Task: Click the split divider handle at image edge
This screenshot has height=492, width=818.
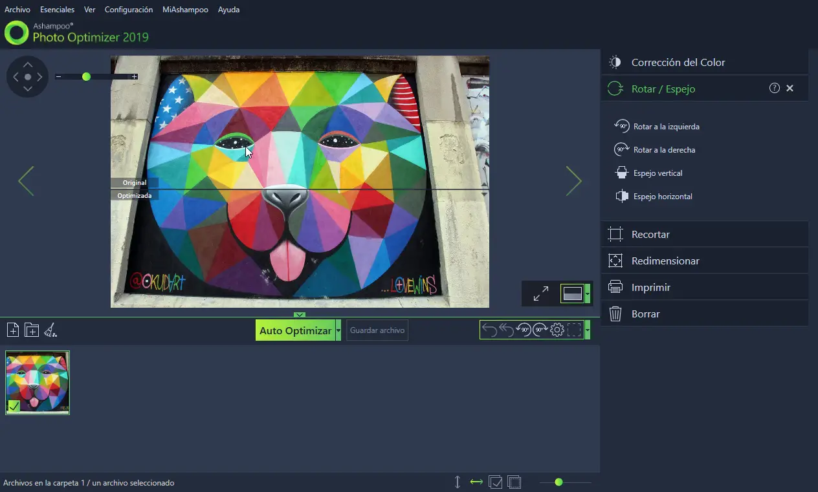Action: pos(485,189)
